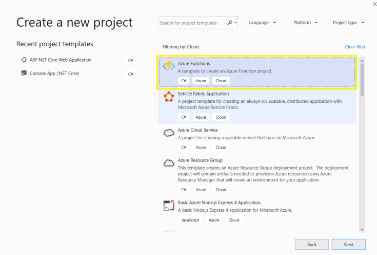Image resolution: width=377 pixels, height=255 pixels.
Task: Click the Azure Resource Group cloud icon
Action: (x=168, y=163)
